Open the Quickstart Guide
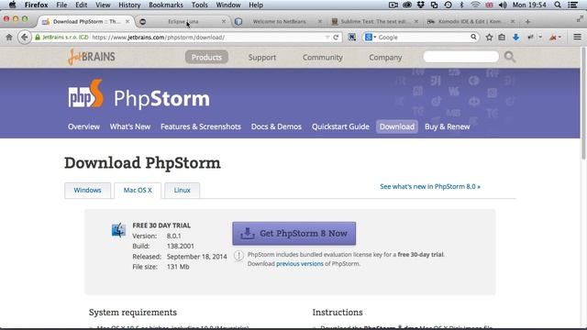Screen dimensions: 587x330 pyautogui.click(x=340, y=126)
